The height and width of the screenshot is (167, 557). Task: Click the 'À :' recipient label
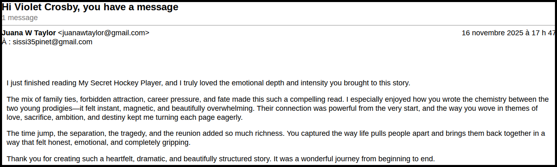click(x=6, y=42)
